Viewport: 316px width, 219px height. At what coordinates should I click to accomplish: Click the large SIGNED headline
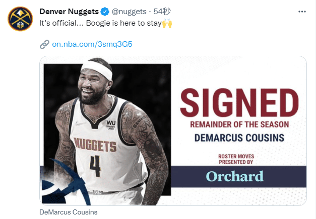click(x=239, y=102)
